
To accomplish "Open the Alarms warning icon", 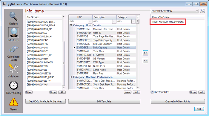I will click(x=13, y=102).
